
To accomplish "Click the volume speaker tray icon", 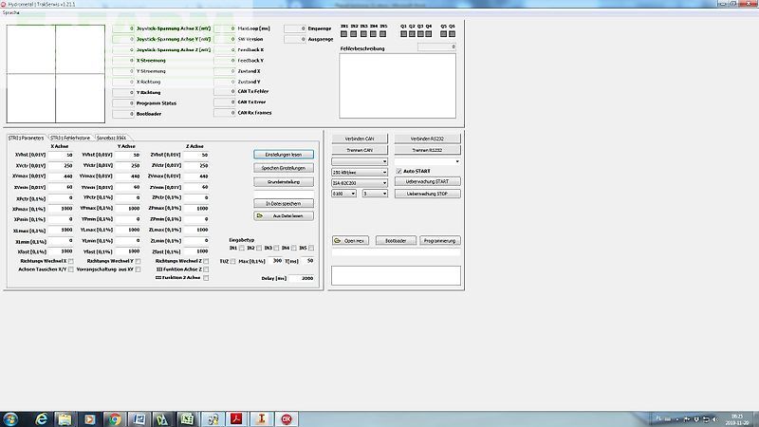I will (x=715, y=419).
